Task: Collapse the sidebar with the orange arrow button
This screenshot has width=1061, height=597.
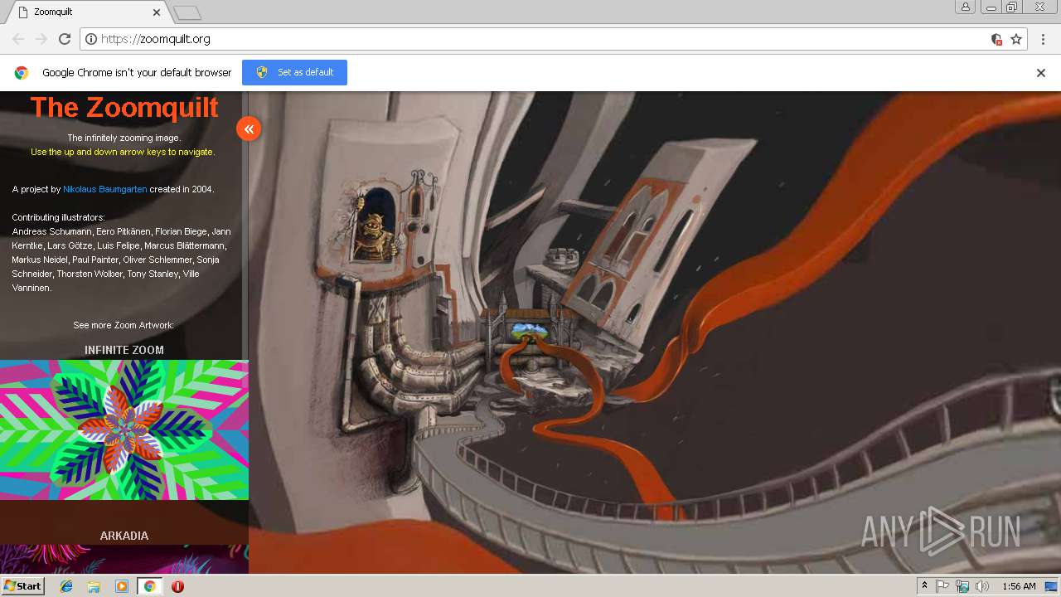Action: pos(249,129)
